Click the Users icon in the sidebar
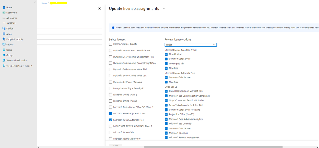The height and width of the screenshot is (148, 319). tap(4, 50)
